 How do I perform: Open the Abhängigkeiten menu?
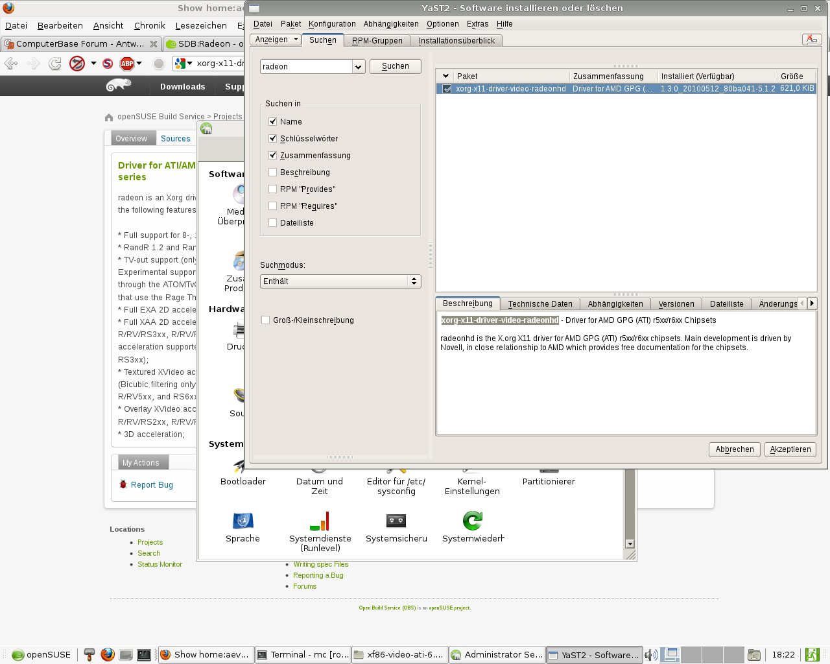tap(391, 24)
